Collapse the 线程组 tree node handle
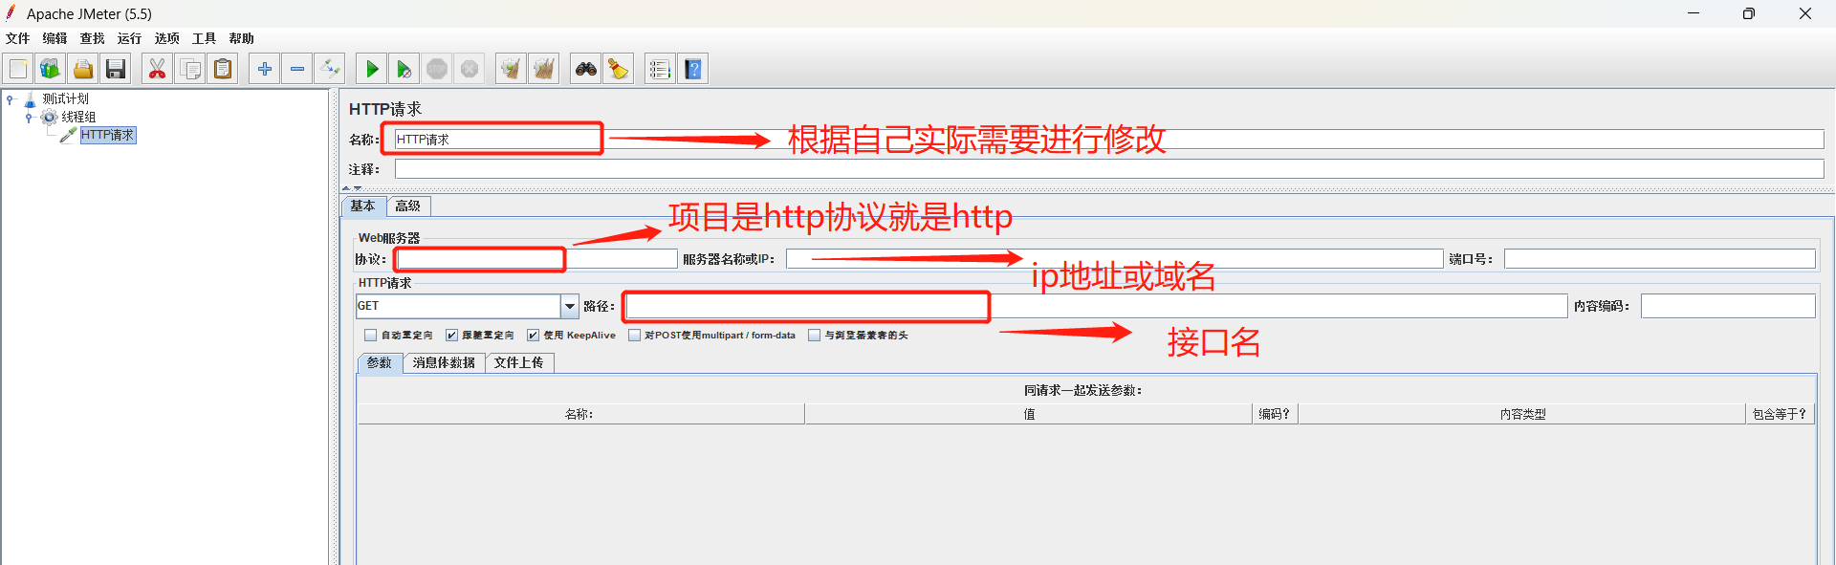The height and width of the screenshot is (565, 1836). pyautogui.click(x=29, y=118)
